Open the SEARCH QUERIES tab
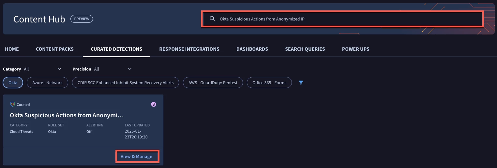This screenshot has width=497, height=168. [x=305, y=49]
